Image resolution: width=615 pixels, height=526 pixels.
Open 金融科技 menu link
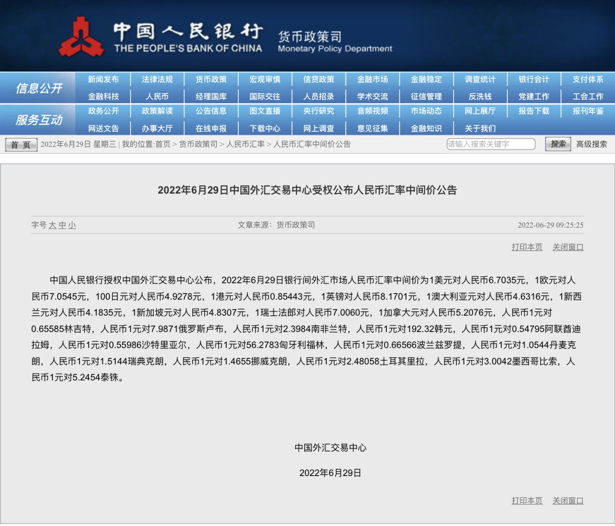[x=103, y=97]
